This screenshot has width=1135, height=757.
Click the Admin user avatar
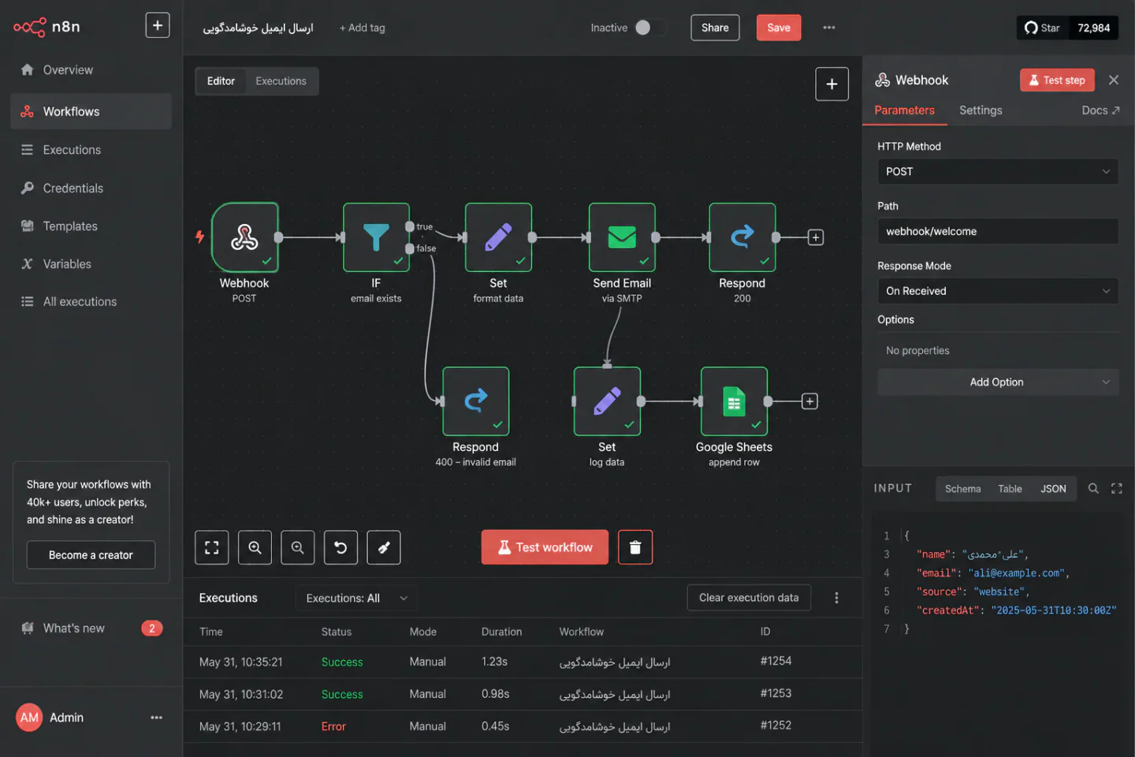pyautogui.click(x=30, y=718)
